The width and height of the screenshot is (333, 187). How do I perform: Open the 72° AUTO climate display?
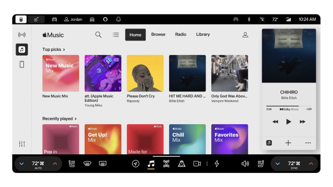38,165
